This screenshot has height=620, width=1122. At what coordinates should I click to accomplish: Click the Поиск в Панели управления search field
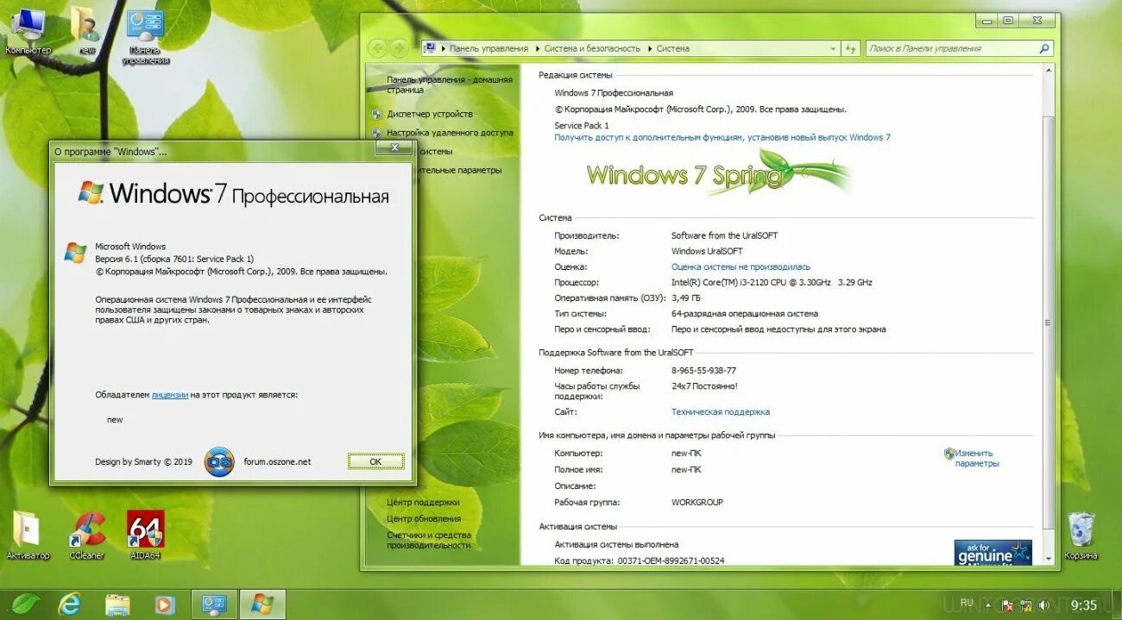click(x=959, y=48)
